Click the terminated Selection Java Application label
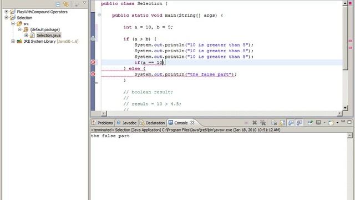Screen dimensions: 355x200 coord(186,130)
